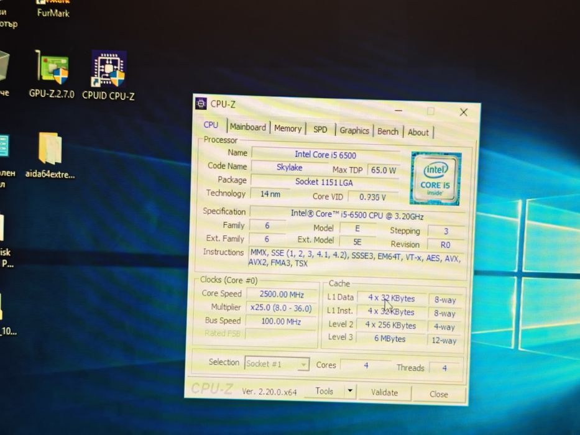Click the Multiplier value "x25.0 (8.0 - 36.0)"

coord(281,308)
